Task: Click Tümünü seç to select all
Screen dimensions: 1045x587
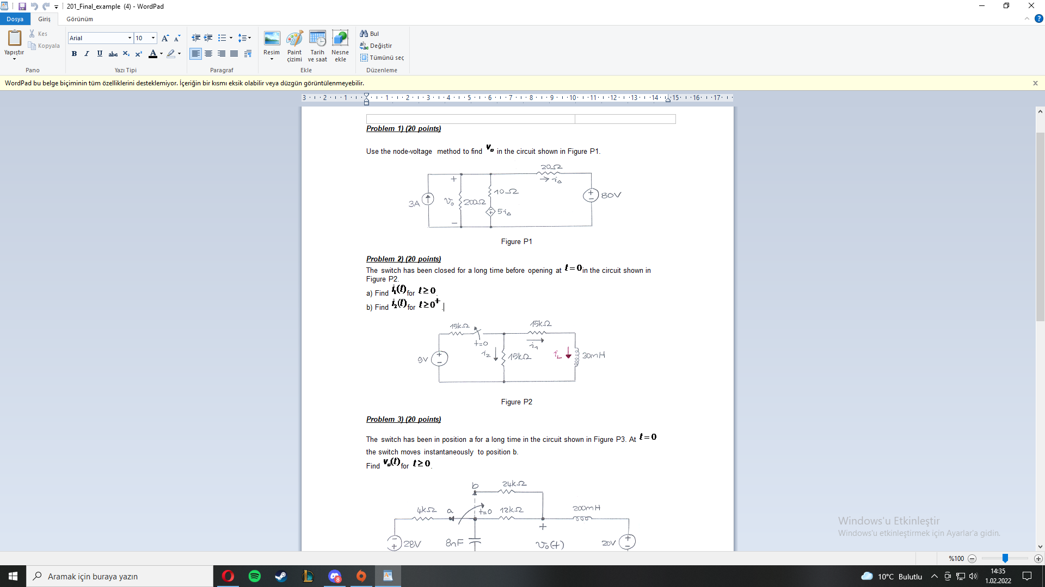Action: point(382,58)
